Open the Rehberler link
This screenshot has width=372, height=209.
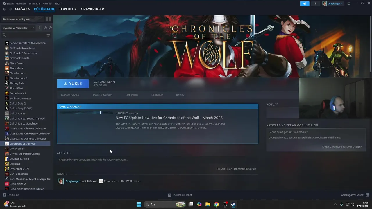[x=157, y=95]
